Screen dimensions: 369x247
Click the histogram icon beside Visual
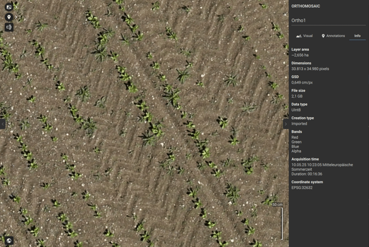[299, 36]
